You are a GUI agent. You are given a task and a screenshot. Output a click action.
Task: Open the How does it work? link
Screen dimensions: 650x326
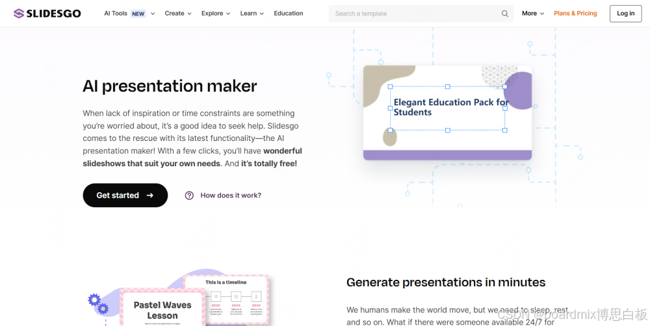pyautogui.click(x=231, y=195)
